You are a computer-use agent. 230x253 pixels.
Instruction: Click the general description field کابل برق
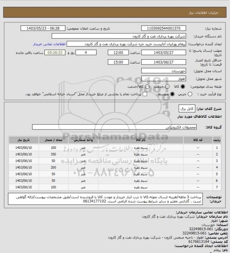(187, 108)
